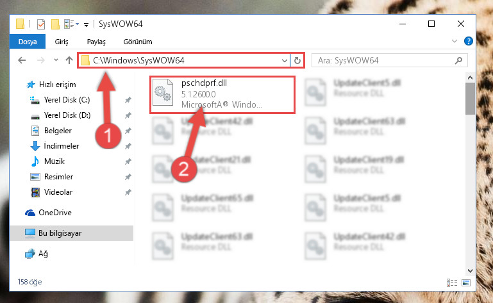Click the New folder icon in title bar
Viewport: 493px width, 303px height.
coord(55,24)
